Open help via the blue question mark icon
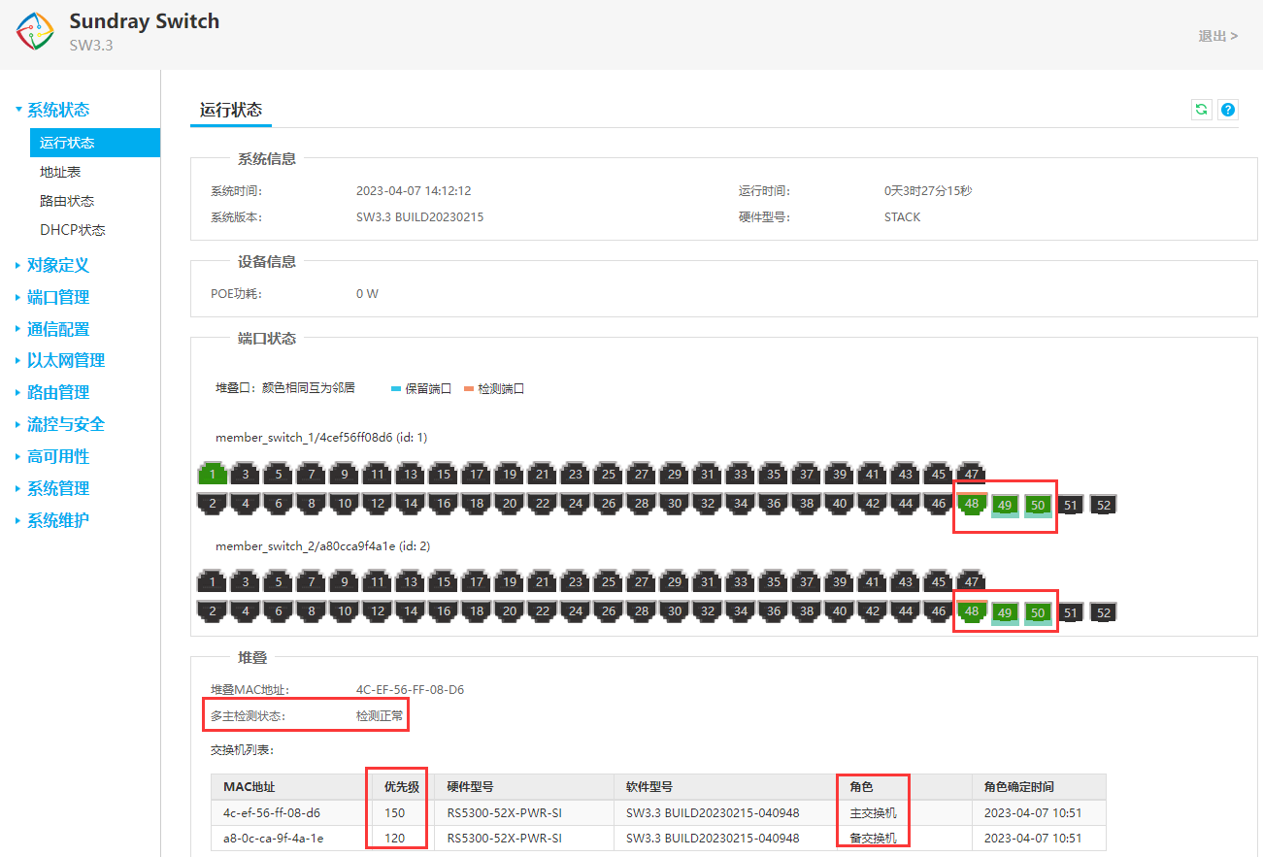 point(1228,110)
